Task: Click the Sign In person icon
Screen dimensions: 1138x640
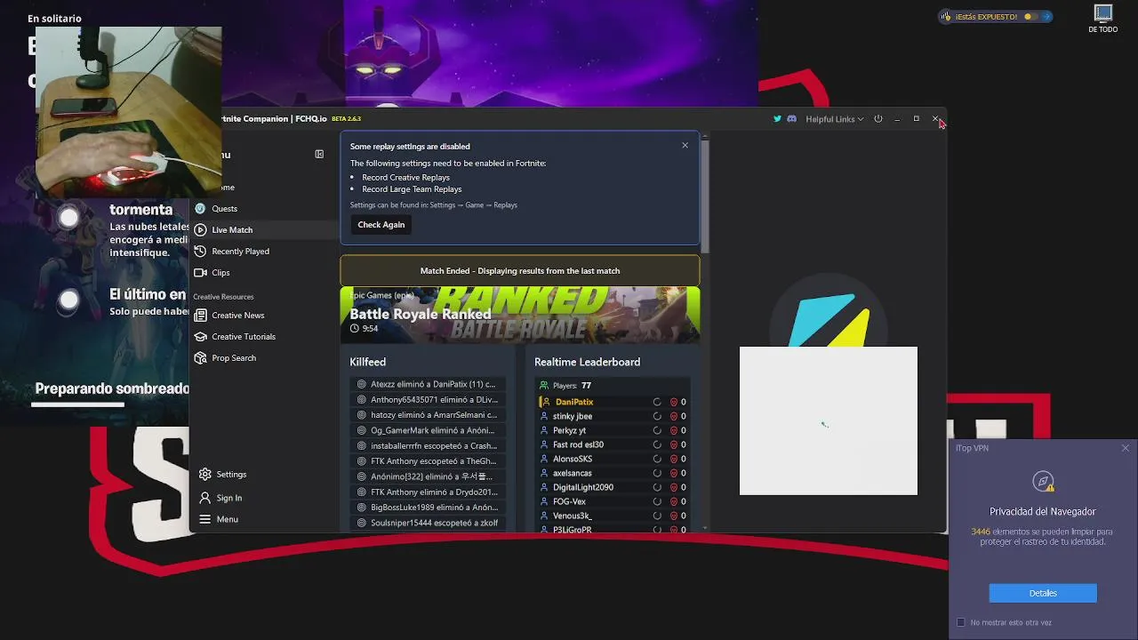Action: (205, 498)
